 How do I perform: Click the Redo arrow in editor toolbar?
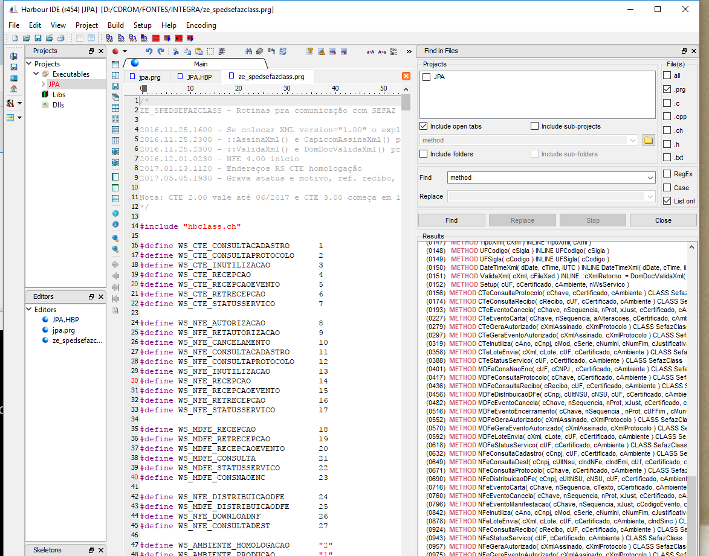(160, 51)
